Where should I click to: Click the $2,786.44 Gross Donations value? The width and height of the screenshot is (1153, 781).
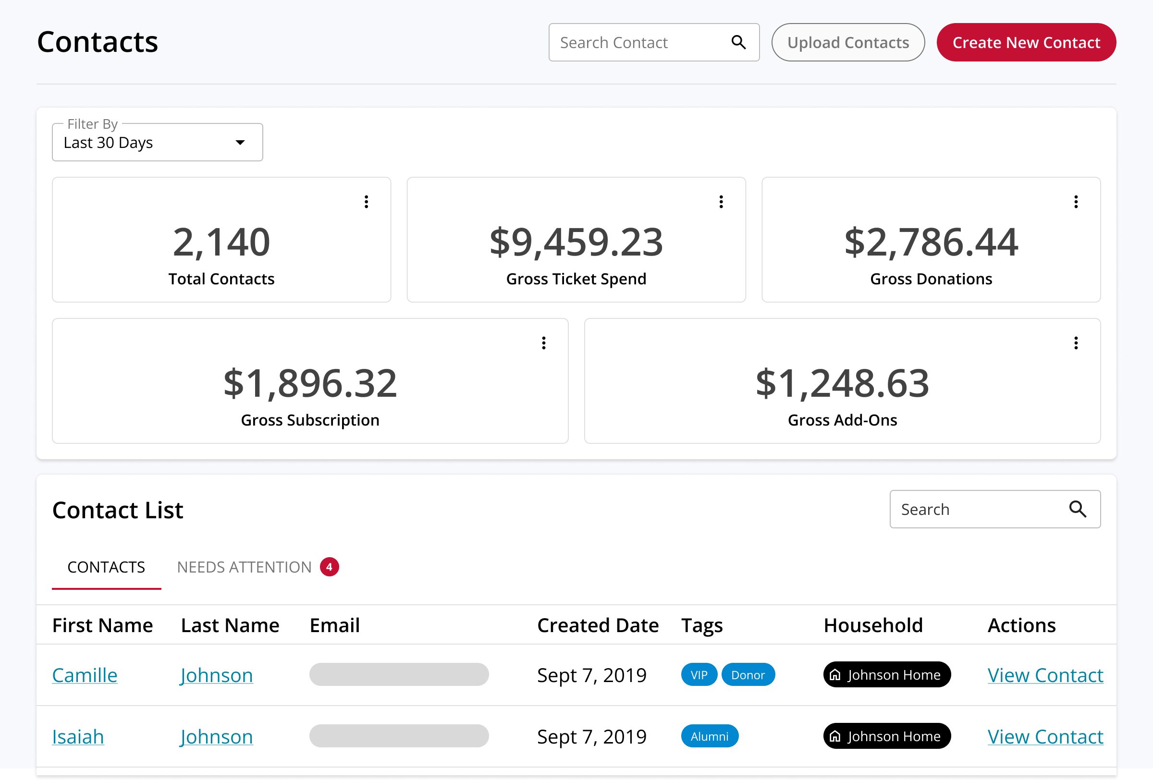coord(931,243)
